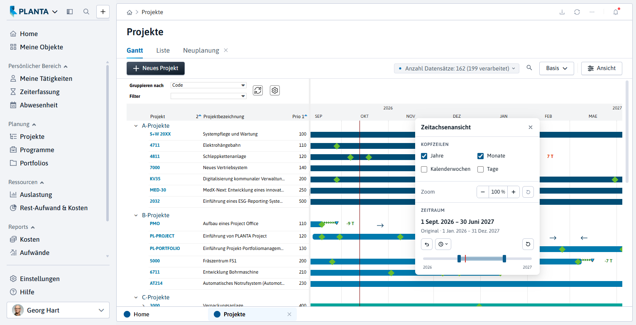This screenshot has width=636, height=325.
Task: Increase zoom with the plus button
Action: coord(514,192)
